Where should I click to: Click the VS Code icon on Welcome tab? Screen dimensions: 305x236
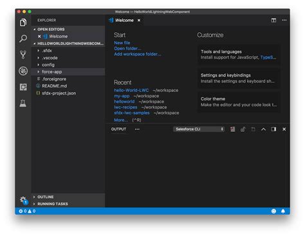pos(111,20)
